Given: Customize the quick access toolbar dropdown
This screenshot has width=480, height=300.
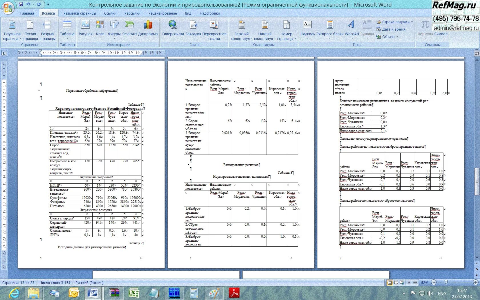Looking at the screenshot, I should (x=48, y=4).
